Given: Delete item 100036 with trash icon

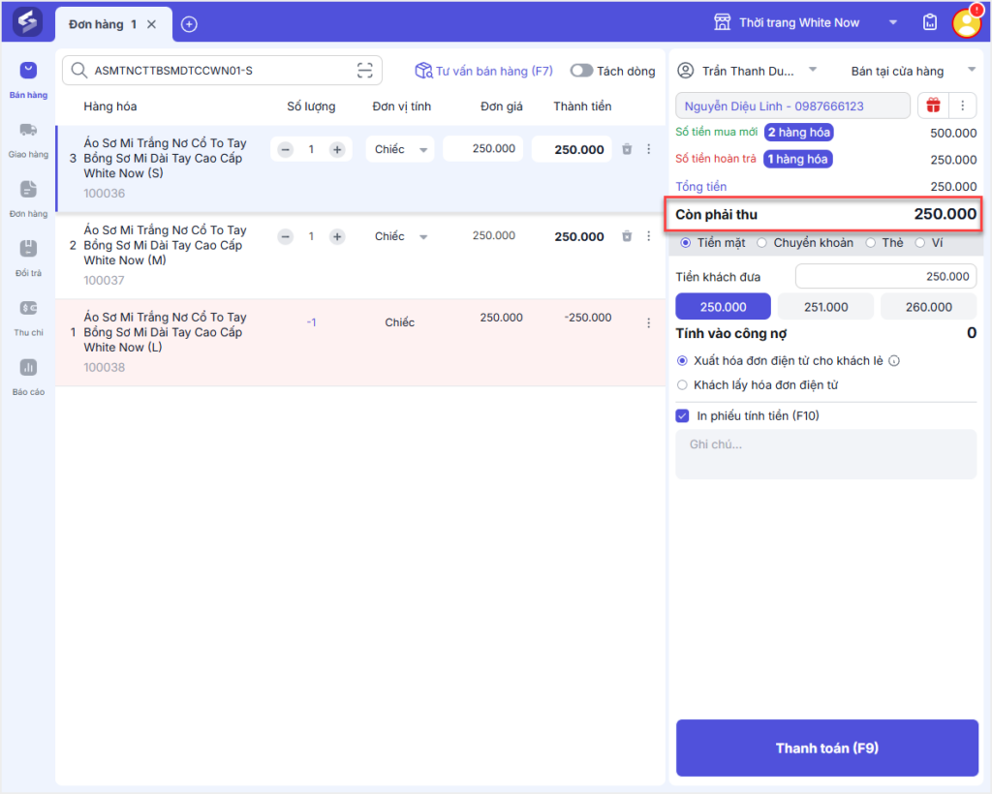Looking at the screenshot, I should 627,149.
